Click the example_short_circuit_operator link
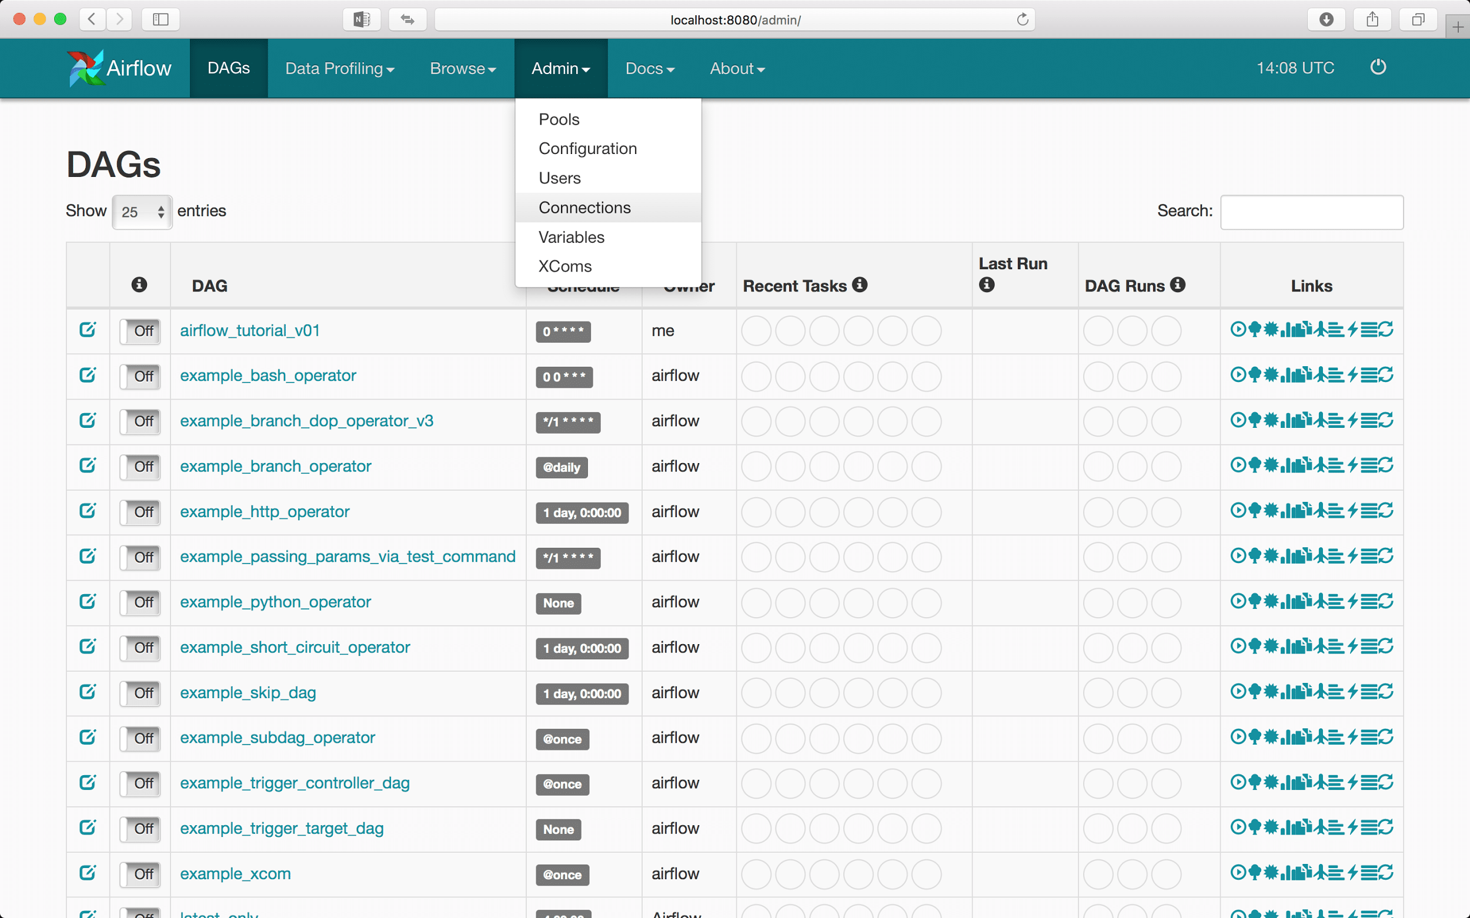The image size is (1470, 918). [295, 647]
